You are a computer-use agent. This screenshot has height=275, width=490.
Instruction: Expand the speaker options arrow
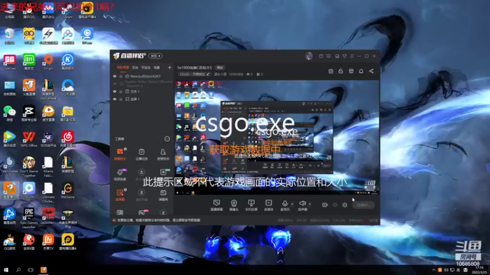[310, 204]
